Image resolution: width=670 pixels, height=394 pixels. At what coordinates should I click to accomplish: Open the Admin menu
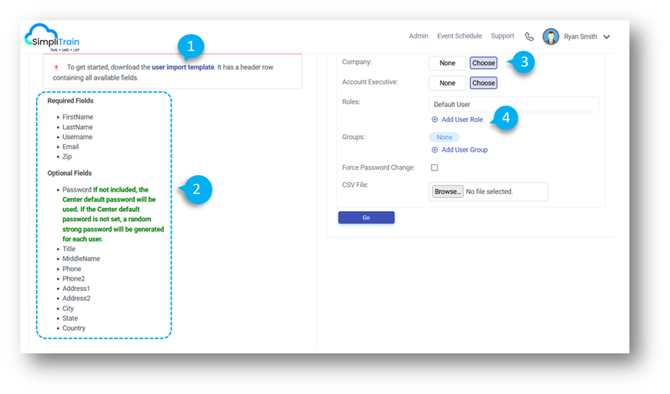pos(419,36)
